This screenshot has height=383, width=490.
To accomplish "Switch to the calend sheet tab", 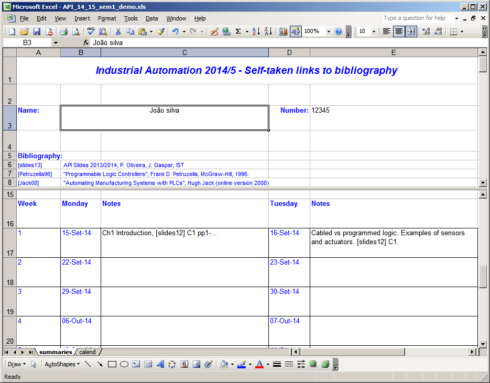I will click(x=88, y=352).
